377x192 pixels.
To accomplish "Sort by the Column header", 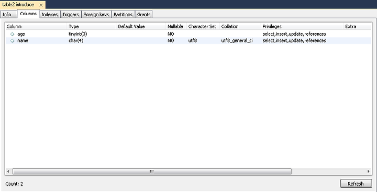I will pos(36,27).
